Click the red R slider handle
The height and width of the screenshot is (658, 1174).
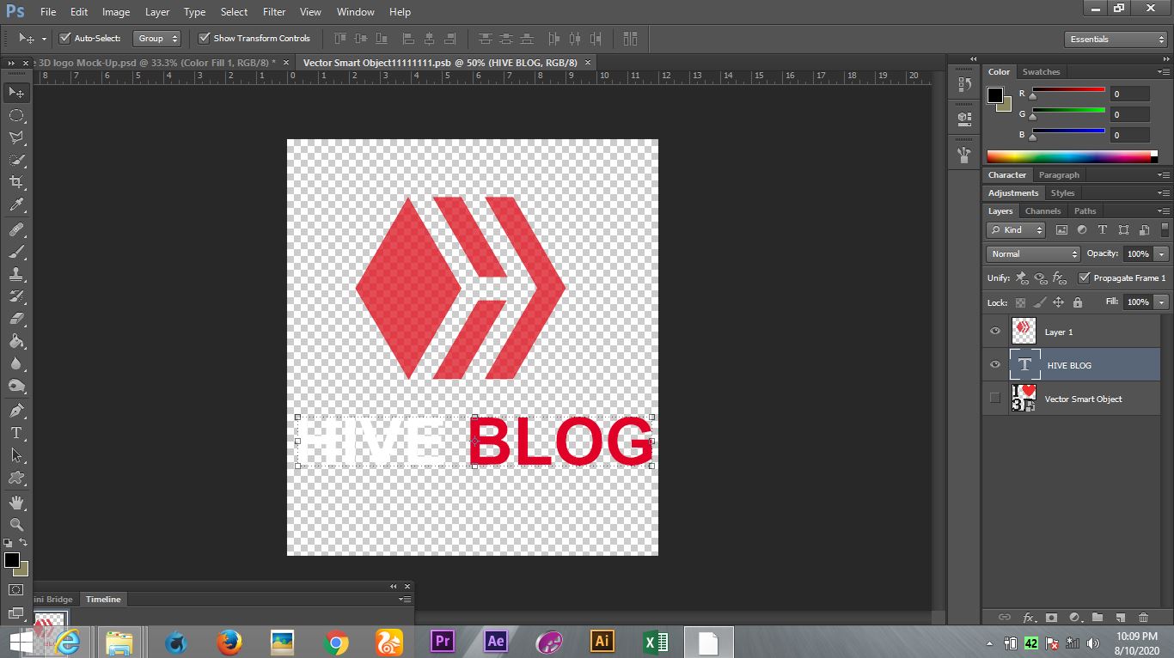(1033, 96)
